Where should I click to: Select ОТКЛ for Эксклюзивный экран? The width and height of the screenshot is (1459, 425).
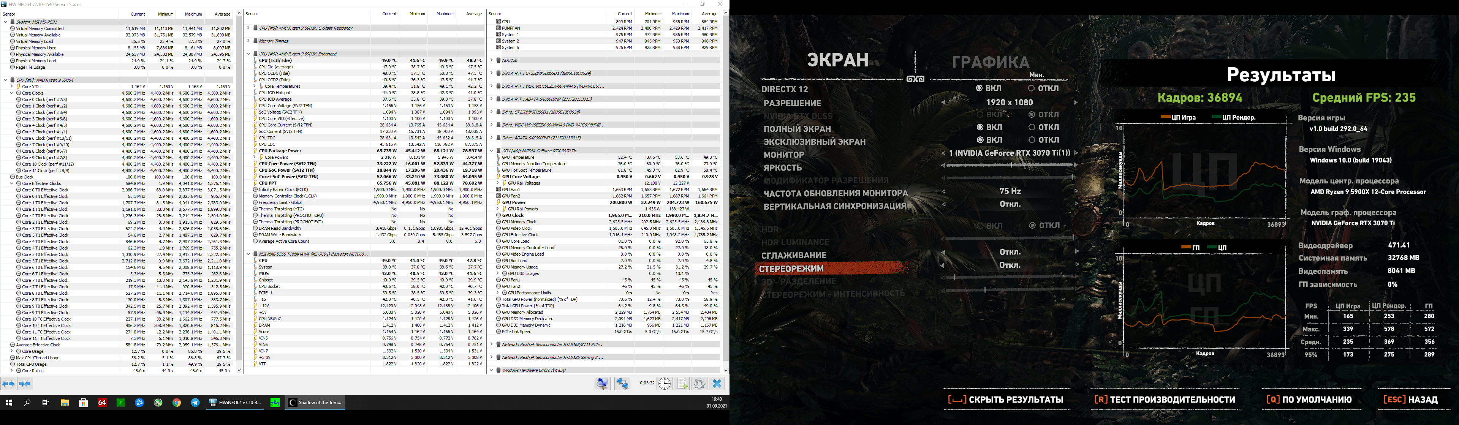tap(1032, 140)
